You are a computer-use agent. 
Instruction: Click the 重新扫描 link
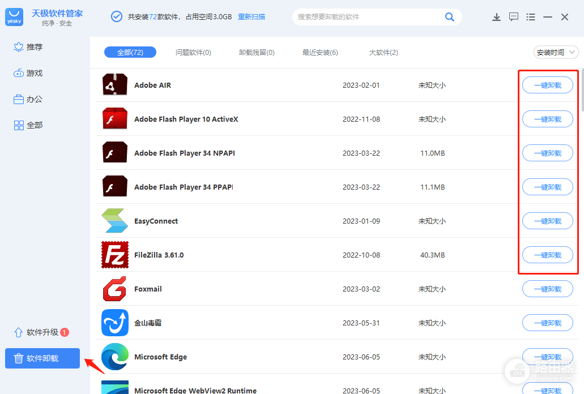[x=251, y=17]
